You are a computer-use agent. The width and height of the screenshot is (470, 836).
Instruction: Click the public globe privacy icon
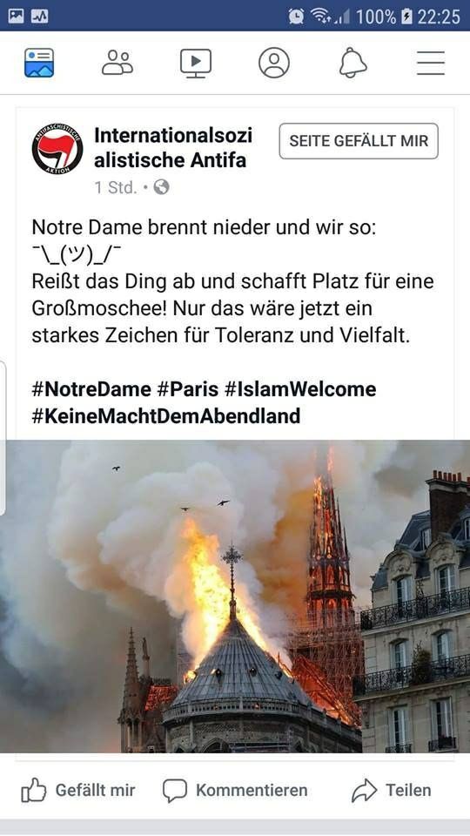point(161,187)
